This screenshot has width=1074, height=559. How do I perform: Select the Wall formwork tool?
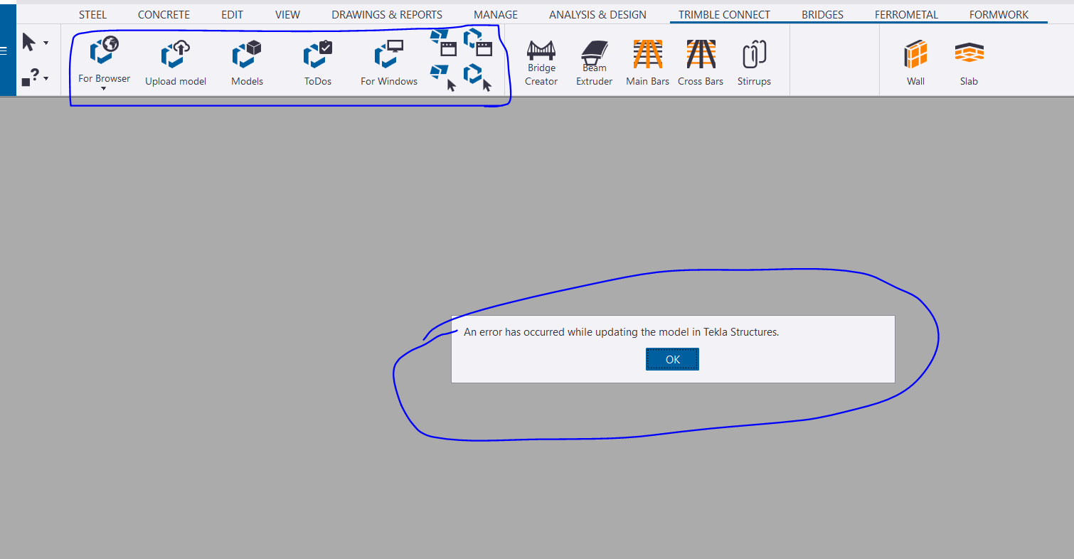[x=915, y=63]
